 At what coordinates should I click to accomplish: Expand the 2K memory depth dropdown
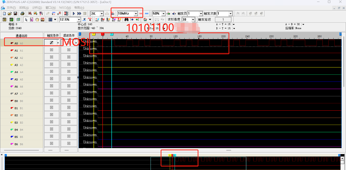102,13
